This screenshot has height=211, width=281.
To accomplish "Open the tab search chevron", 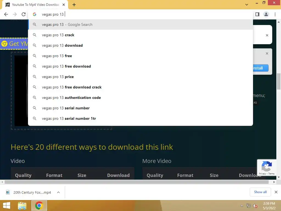I will pyautogui.click(x=247, y=5).
